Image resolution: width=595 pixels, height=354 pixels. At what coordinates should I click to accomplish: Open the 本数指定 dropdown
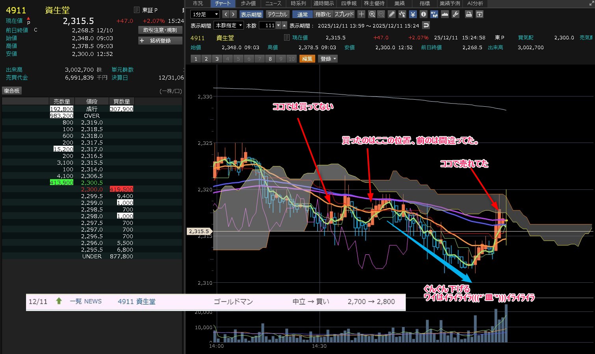click(229, 25)
